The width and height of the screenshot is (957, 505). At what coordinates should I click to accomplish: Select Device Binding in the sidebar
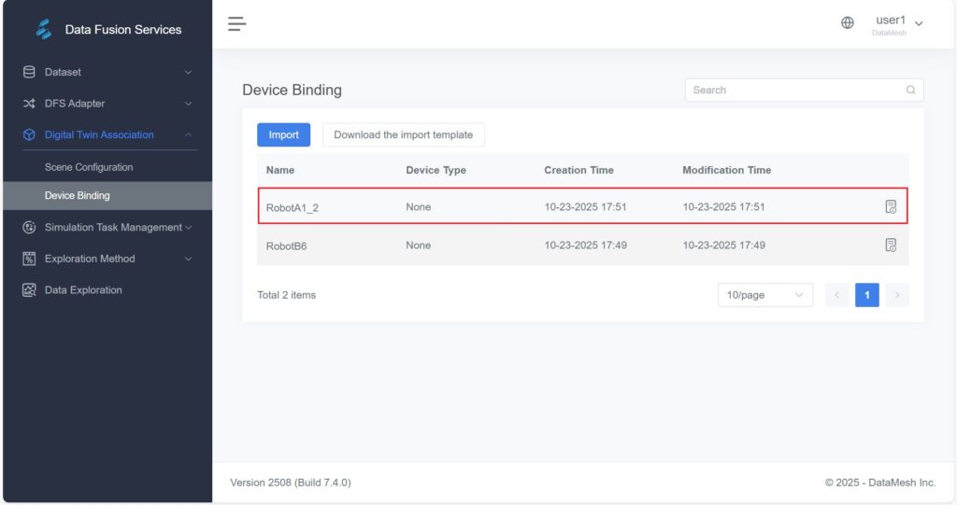[x=78, y=196]
